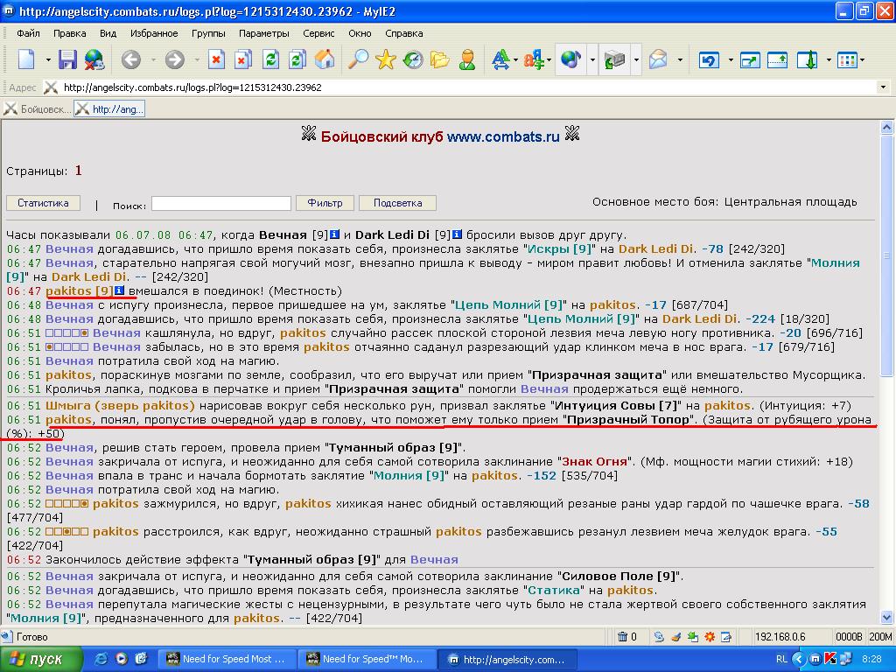Click the tile windows grid toolbar icon
This screenshot has width=896, height=672.
tap(847, 59)
